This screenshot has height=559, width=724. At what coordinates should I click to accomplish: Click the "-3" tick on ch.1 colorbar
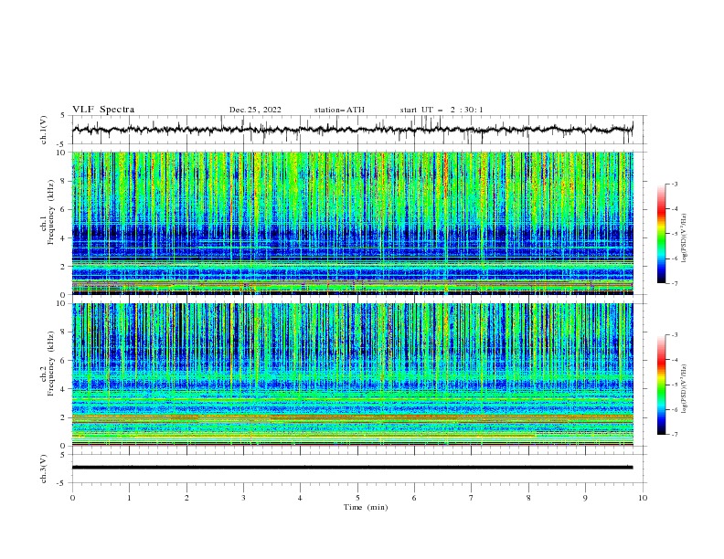pyautogui.click(x=674, y=184)
